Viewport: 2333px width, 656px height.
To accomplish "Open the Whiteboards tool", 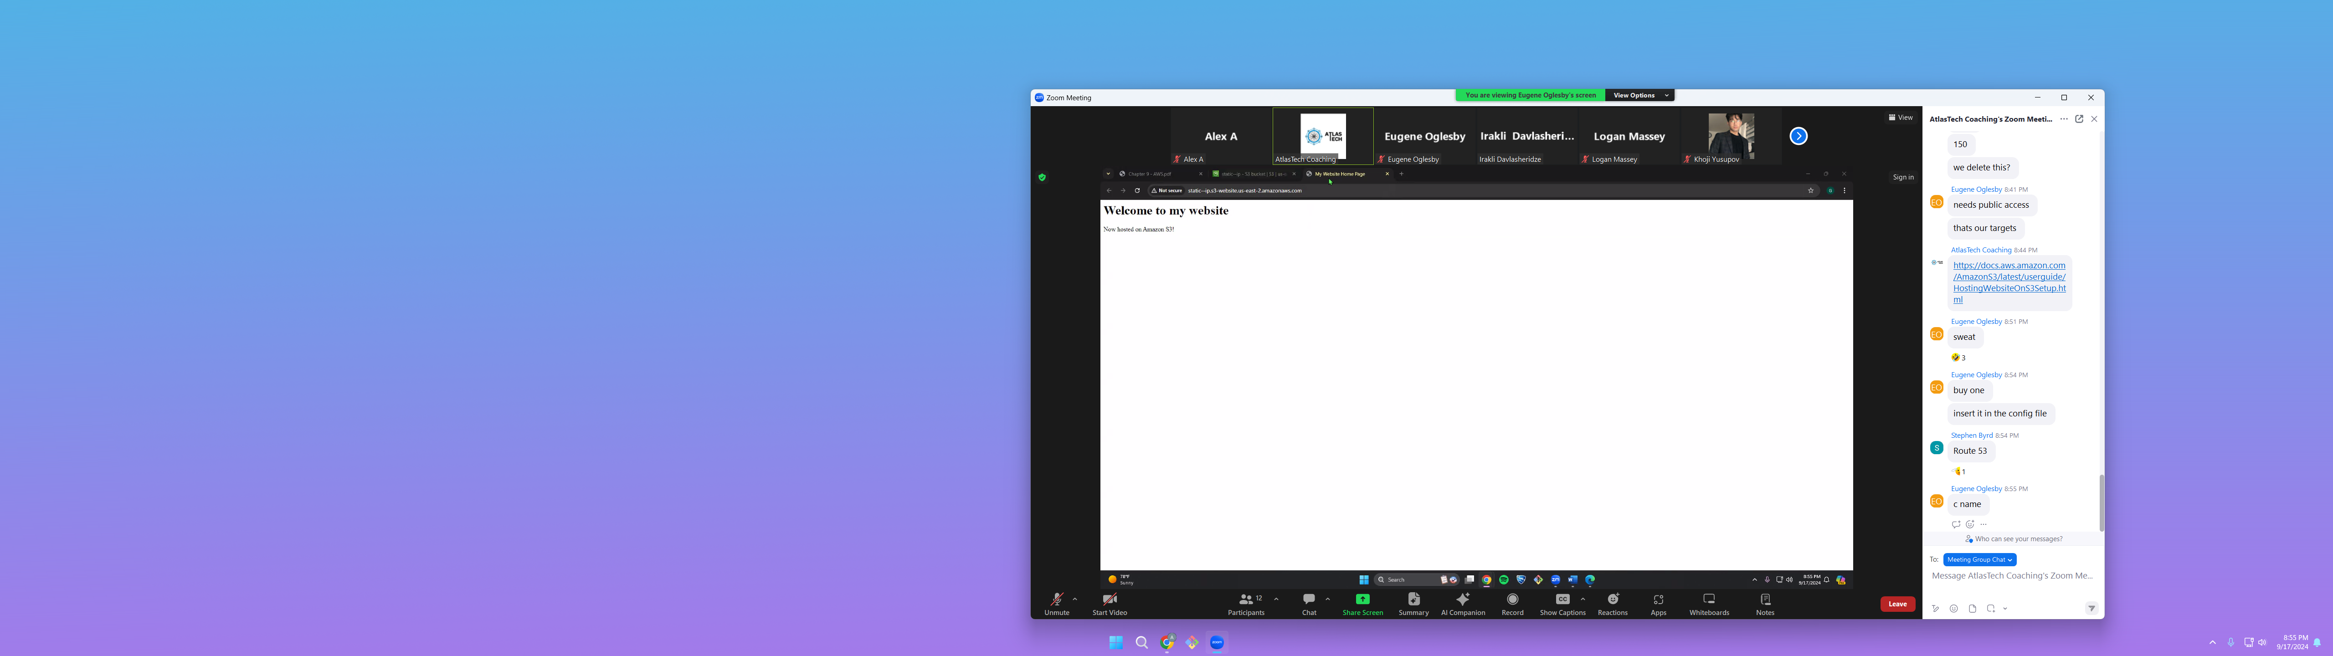I will pyautogui.click(x=1709, y=599).
